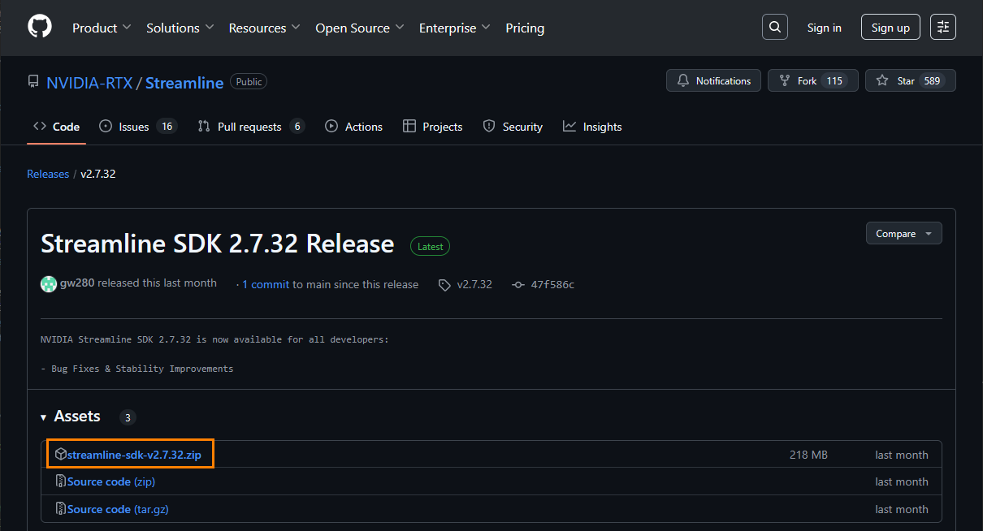Select the Actions tab
The image size is (983, 531).
point(353,127)
